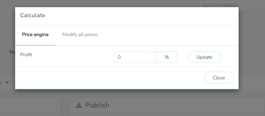265x116 pixels.
Task: Click the Publish section heading
Action: [x=97, y=105]
